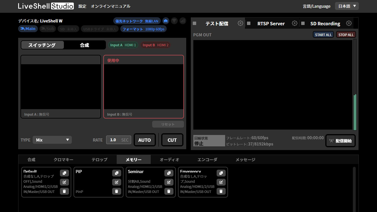Click the RATE seconds input field
377x212 pixels.
(x=119, y=140)
